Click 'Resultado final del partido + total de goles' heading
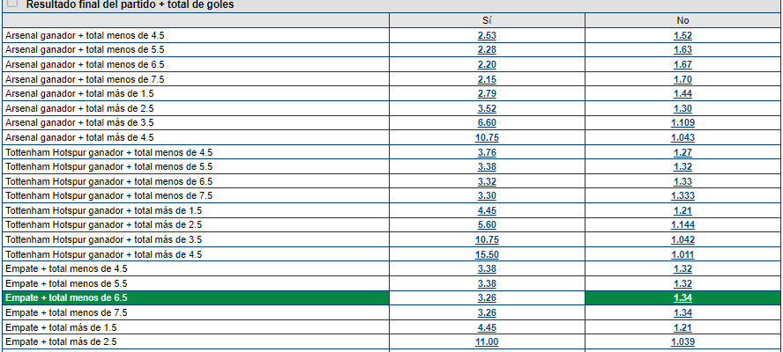Screen dimensions: 783x352 130,4
